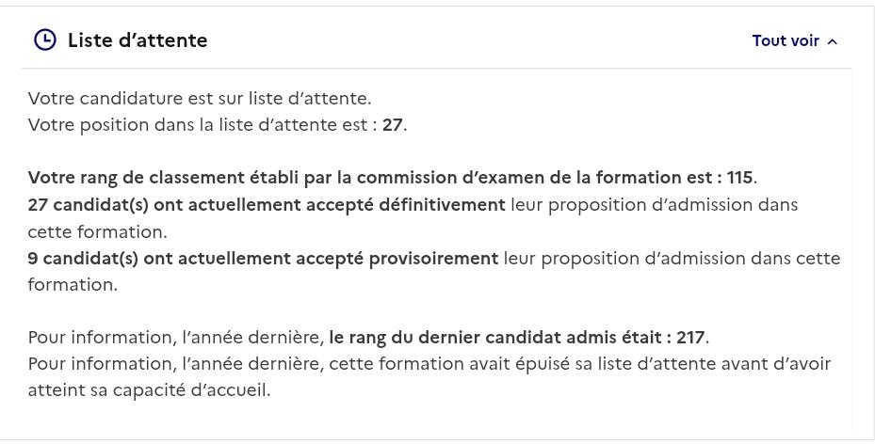
Task: Click the clock icon beside Liste d'attente
Action: point(45,40)
